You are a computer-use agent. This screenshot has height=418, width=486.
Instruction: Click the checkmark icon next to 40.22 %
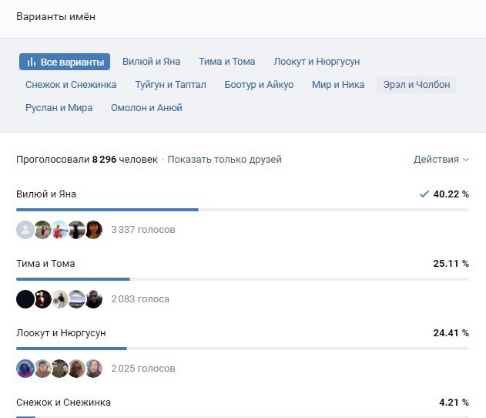424,194
